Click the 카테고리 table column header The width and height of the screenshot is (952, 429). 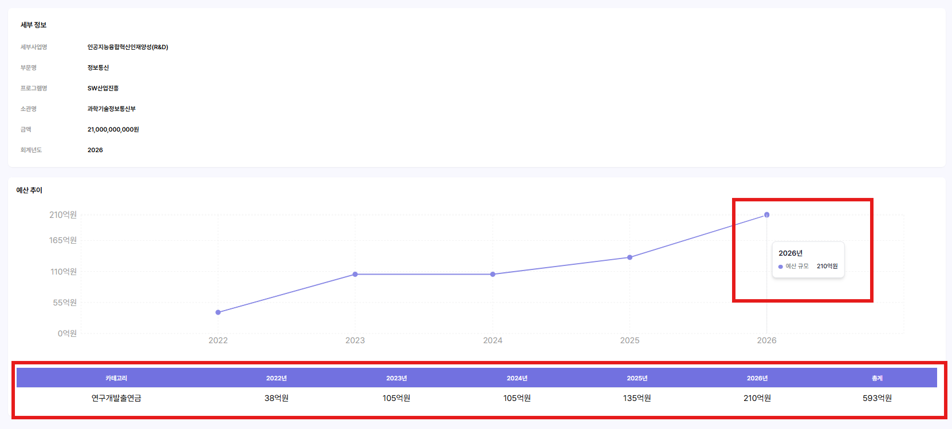tap(116, 378)
